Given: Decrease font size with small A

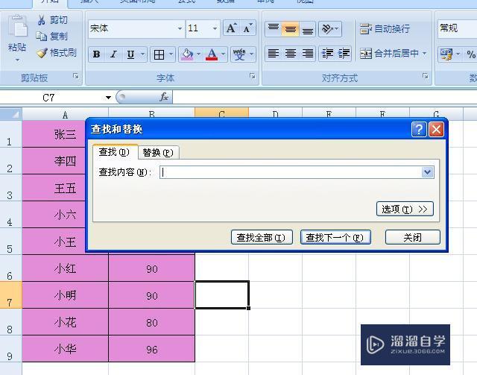Looking at the screenshot, I should (x=248, y=28).
